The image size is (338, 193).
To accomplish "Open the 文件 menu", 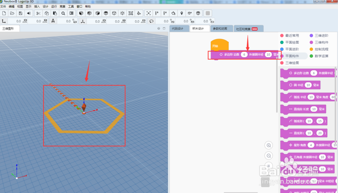I will point(3,6).
